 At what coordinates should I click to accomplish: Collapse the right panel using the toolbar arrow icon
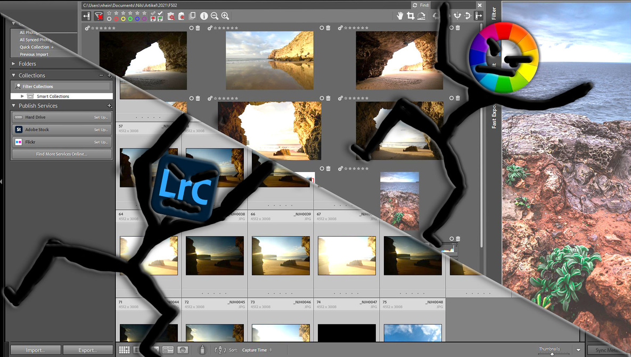point(478,15)
